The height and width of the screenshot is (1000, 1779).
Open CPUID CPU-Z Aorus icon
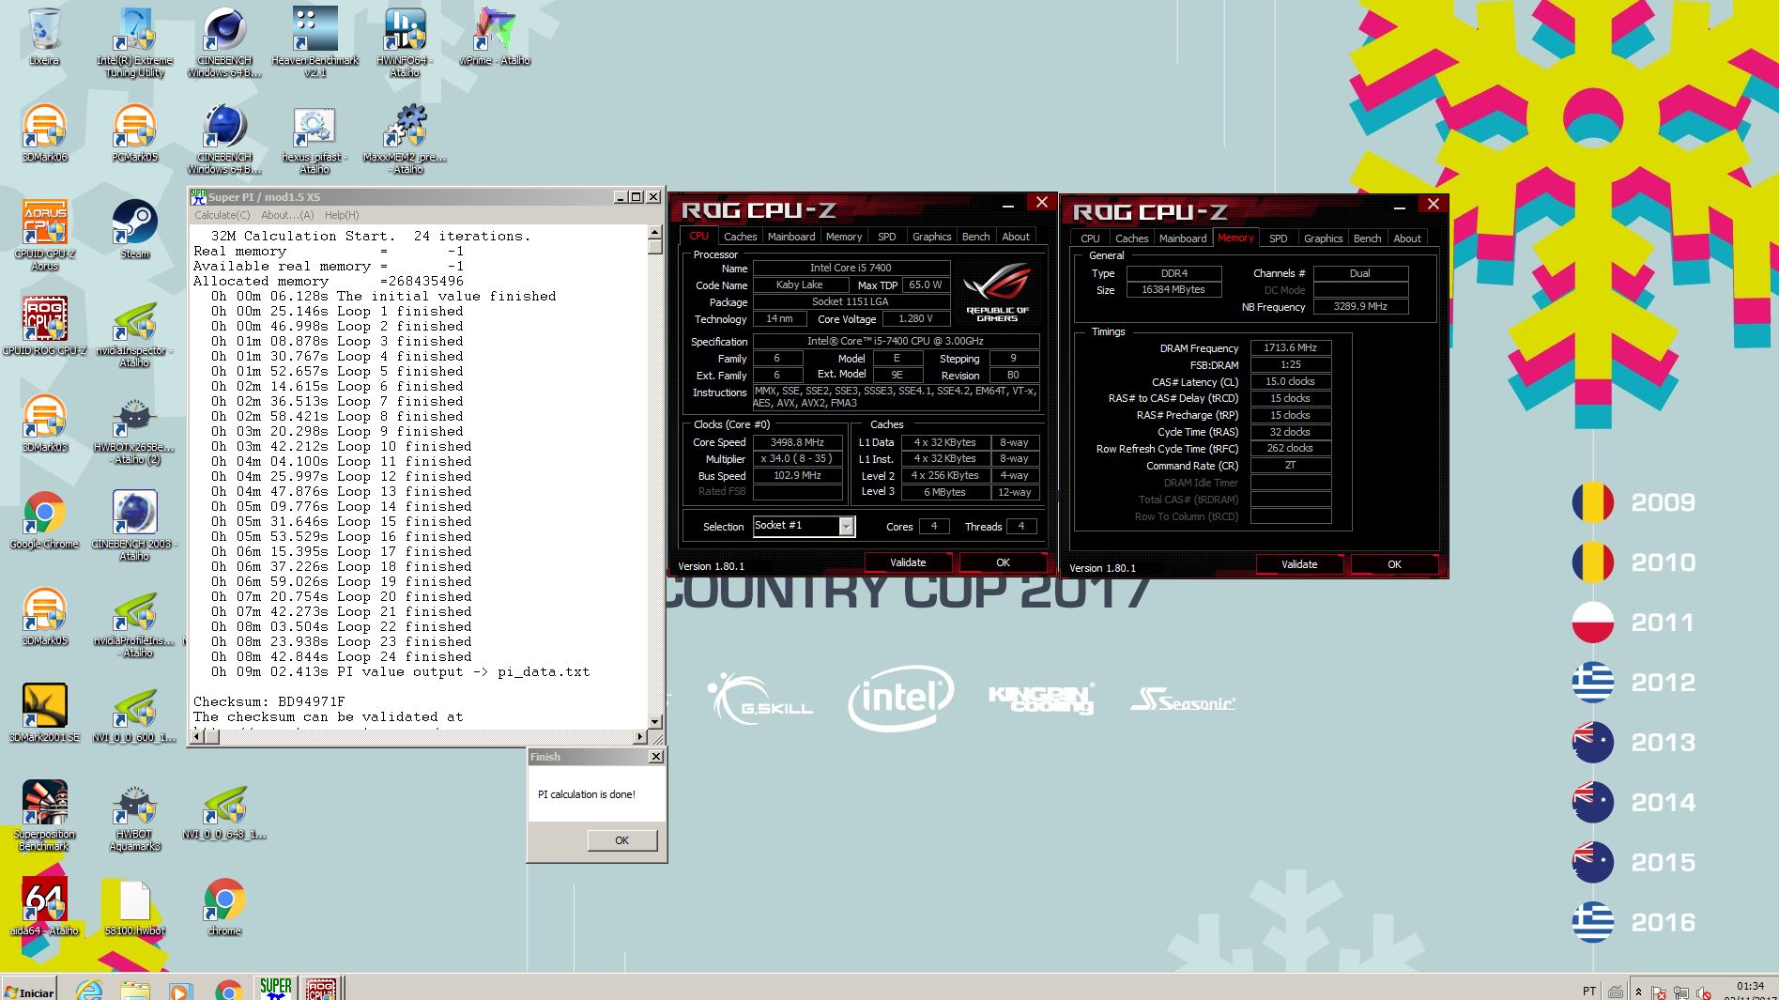[x=44, y=235]
